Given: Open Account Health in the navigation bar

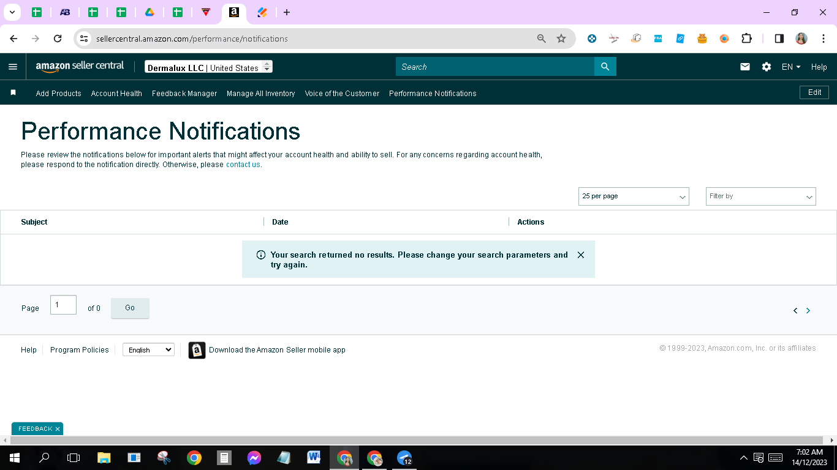Looking at the screenshot, I should pos(116,94).
